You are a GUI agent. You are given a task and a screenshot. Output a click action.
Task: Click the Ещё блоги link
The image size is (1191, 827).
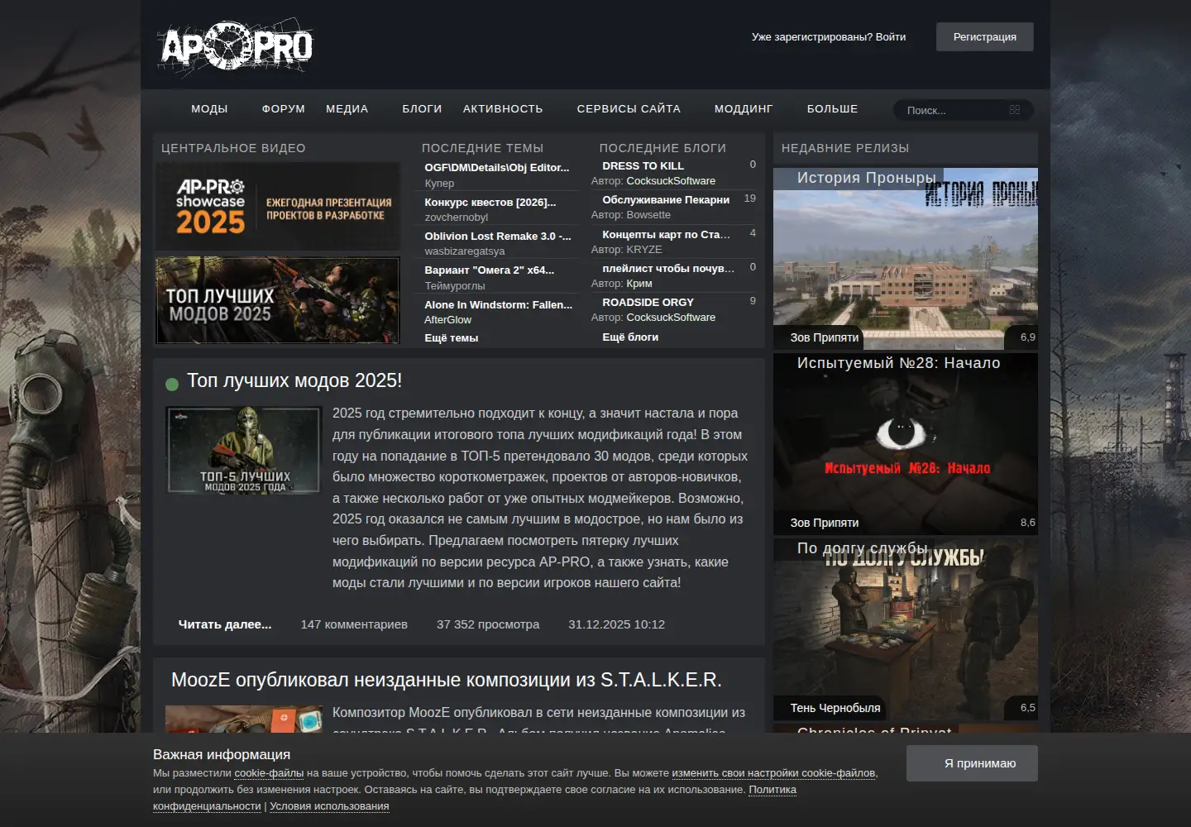click(x=630, y=337)
